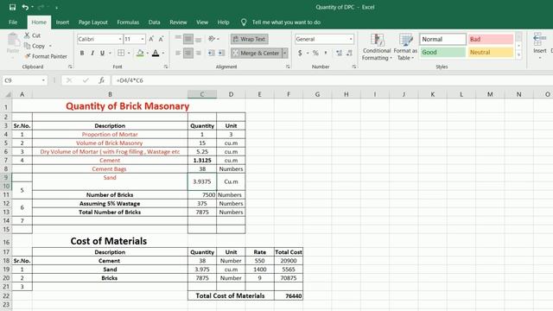Viewport: 553px width, 311px height.
Task: Click Tell me what you want to do
Action: coord(286,22)
